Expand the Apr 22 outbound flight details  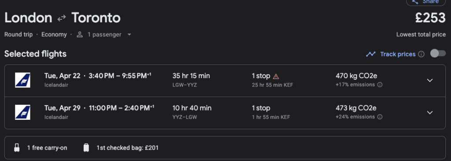[430, 81]
